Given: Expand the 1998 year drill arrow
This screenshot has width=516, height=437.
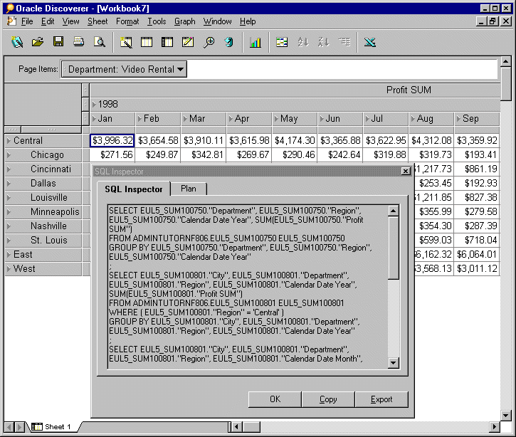Looking at the screenshot, I should click(94, 105).
